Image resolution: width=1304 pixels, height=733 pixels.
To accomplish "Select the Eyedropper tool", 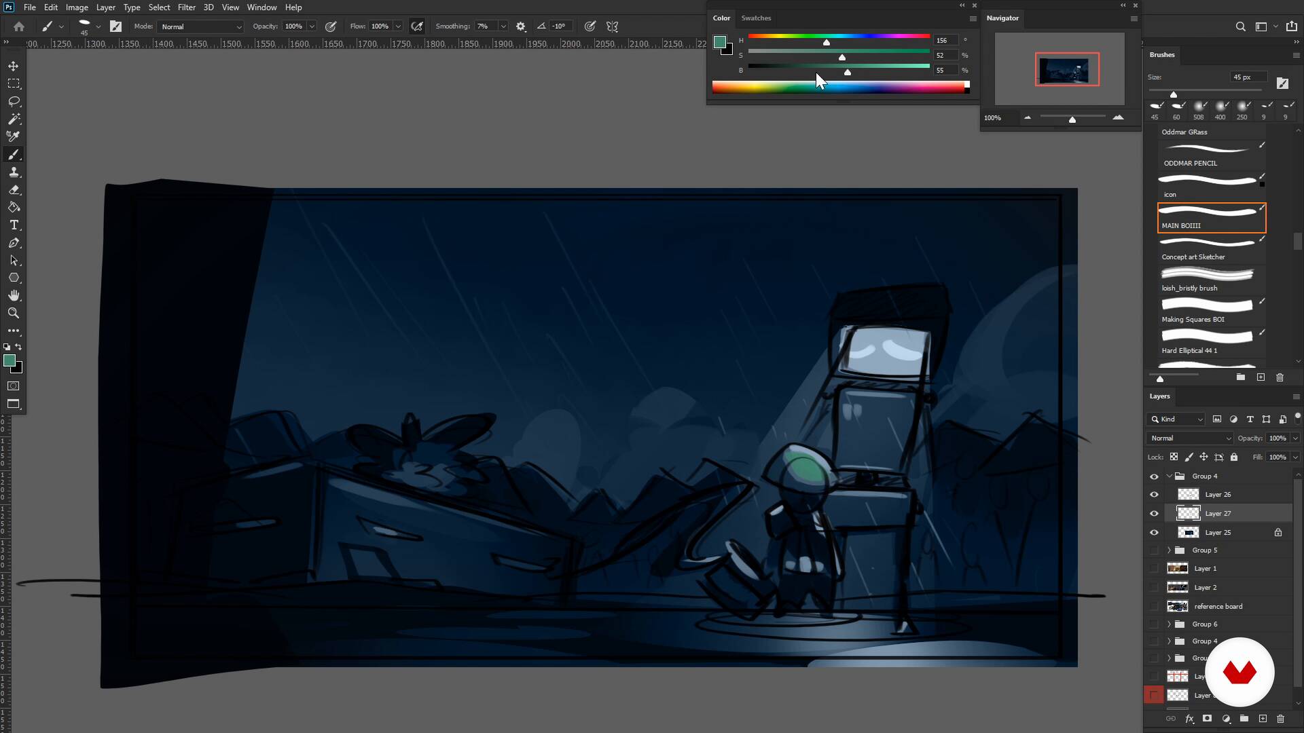I will pos(14,136).
